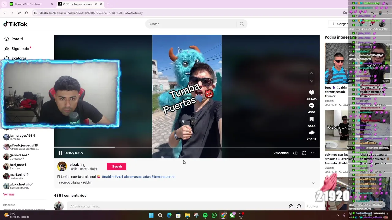Pause the TikTok video
Screen dimensions: 392x220
pos(60,153)
